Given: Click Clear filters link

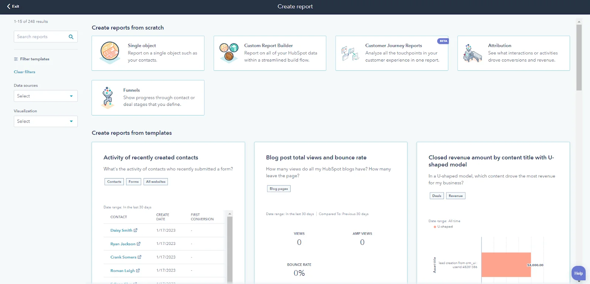Looking at the screenshot, I should click(25, 72).
